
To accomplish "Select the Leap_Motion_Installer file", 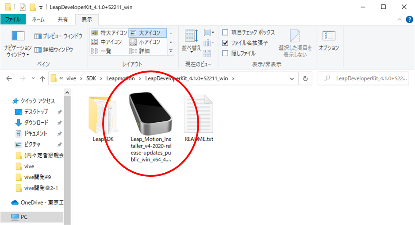I will pyautogui.click(x=151, y=127).
